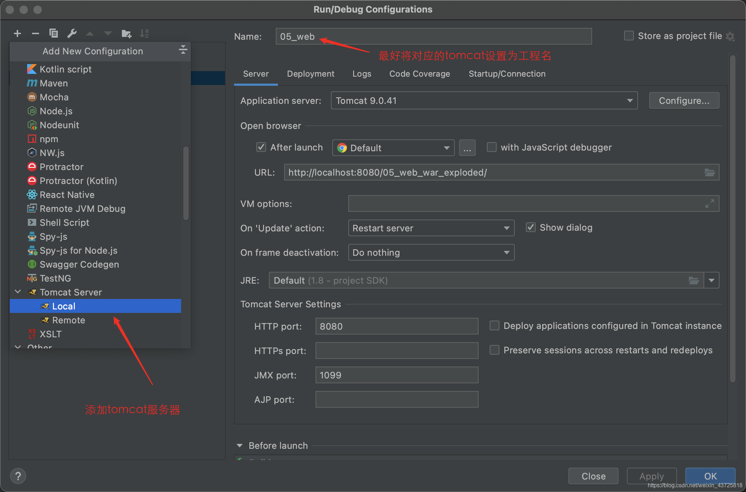Click the browser ellipsis button
Viewport: 746px width, 492px height.
pyautogui.click(x=467, y=148)
